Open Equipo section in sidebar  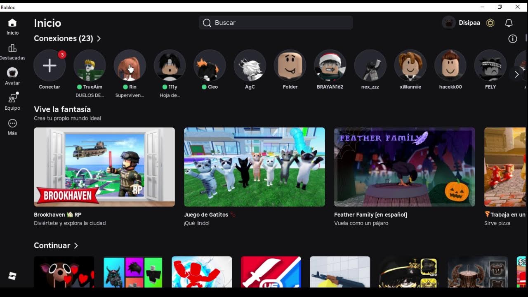coord(12,98)
